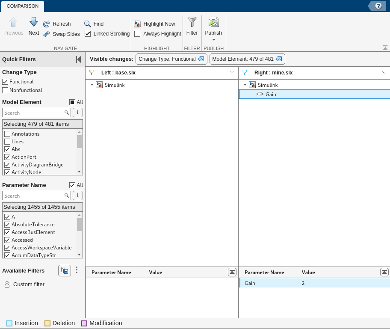Collapse the left Simulink tree node
Image resolution: width=390 pixels, height=329 pixels.
(92, 85)
